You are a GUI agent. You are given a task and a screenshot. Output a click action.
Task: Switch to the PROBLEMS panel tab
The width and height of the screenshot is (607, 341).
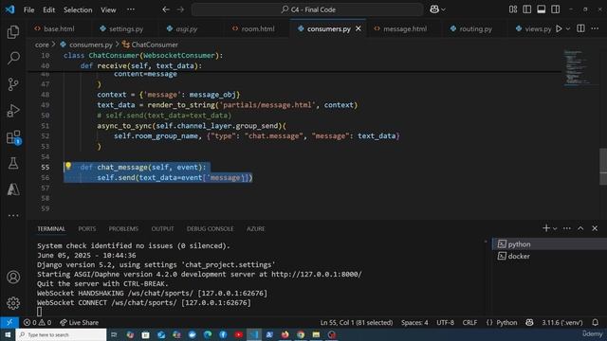click(x=123, y=229)
